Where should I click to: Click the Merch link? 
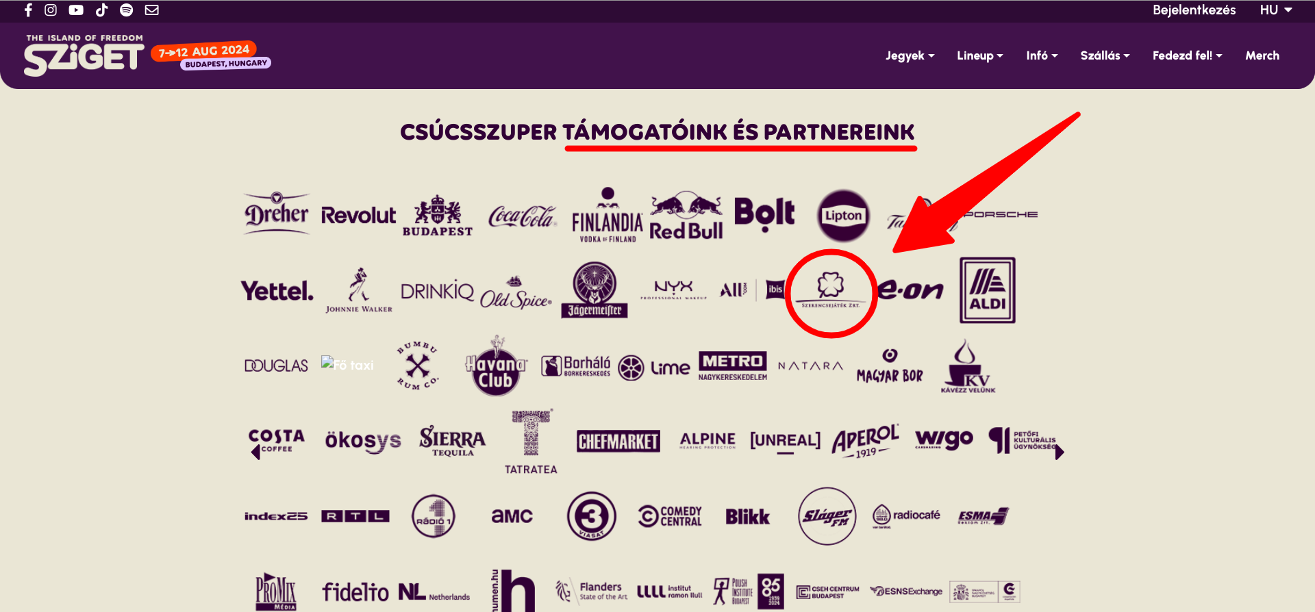pyautogui.click(x=1262, y=55)
